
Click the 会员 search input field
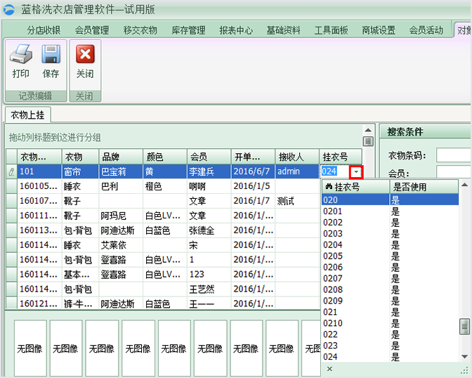[454, 172]
